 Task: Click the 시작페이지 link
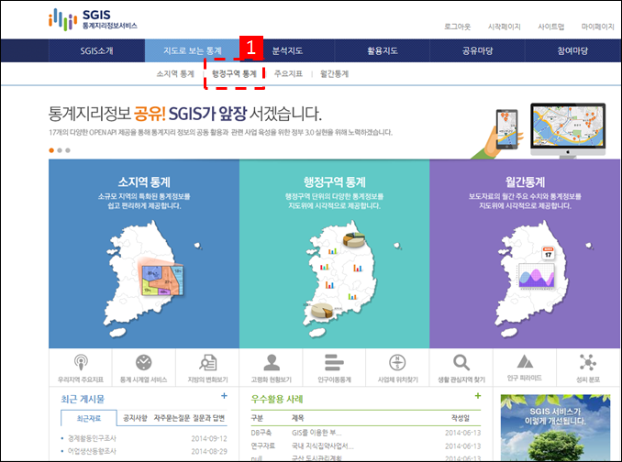504,27
